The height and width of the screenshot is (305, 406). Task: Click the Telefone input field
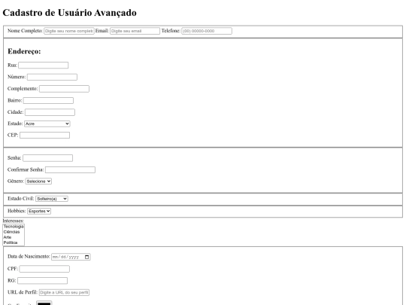point(207,31)
